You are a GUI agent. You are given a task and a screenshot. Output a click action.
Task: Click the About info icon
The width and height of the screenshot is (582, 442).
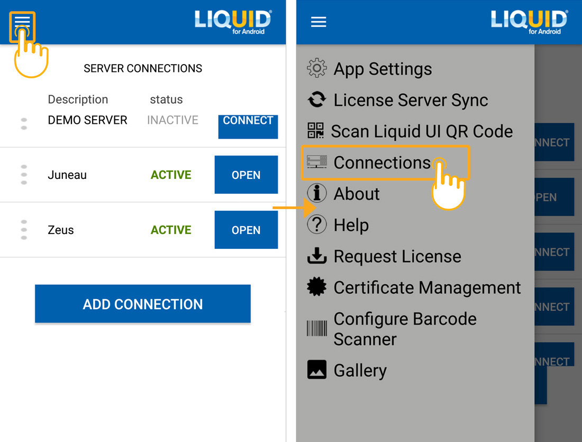(317, 194)
